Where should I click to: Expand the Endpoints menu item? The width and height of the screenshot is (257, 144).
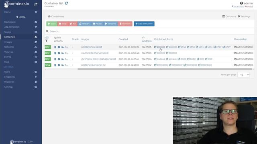tap(10, 77)
